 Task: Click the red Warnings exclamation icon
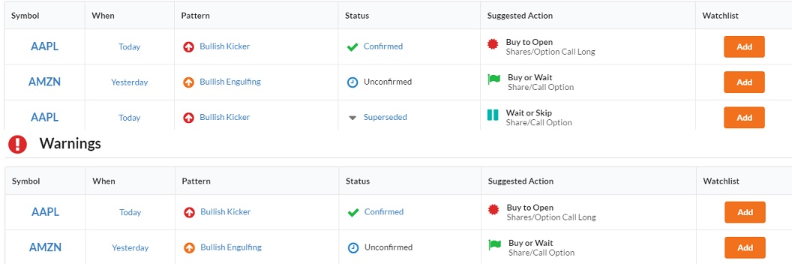pos(18,144)
